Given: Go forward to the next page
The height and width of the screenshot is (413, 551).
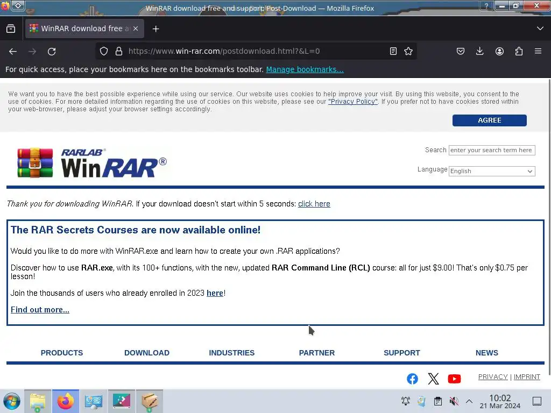Looking at the screenshot, I should point(32,52).
